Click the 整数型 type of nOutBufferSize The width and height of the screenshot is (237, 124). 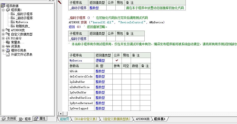coord(100,98)
